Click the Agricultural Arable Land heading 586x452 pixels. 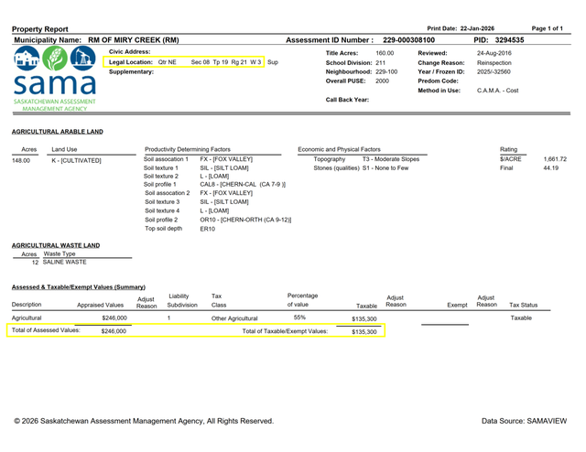point(57,132)
